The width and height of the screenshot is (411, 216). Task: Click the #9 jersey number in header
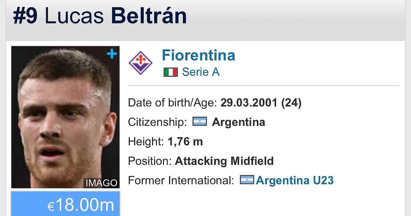point(25,16)
